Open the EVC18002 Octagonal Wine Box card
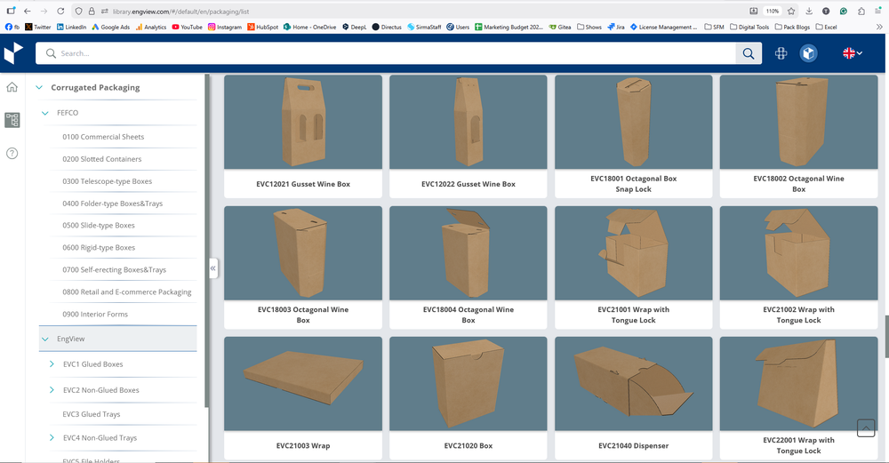Viewport: 889px width, 463px height. (799, 136)
